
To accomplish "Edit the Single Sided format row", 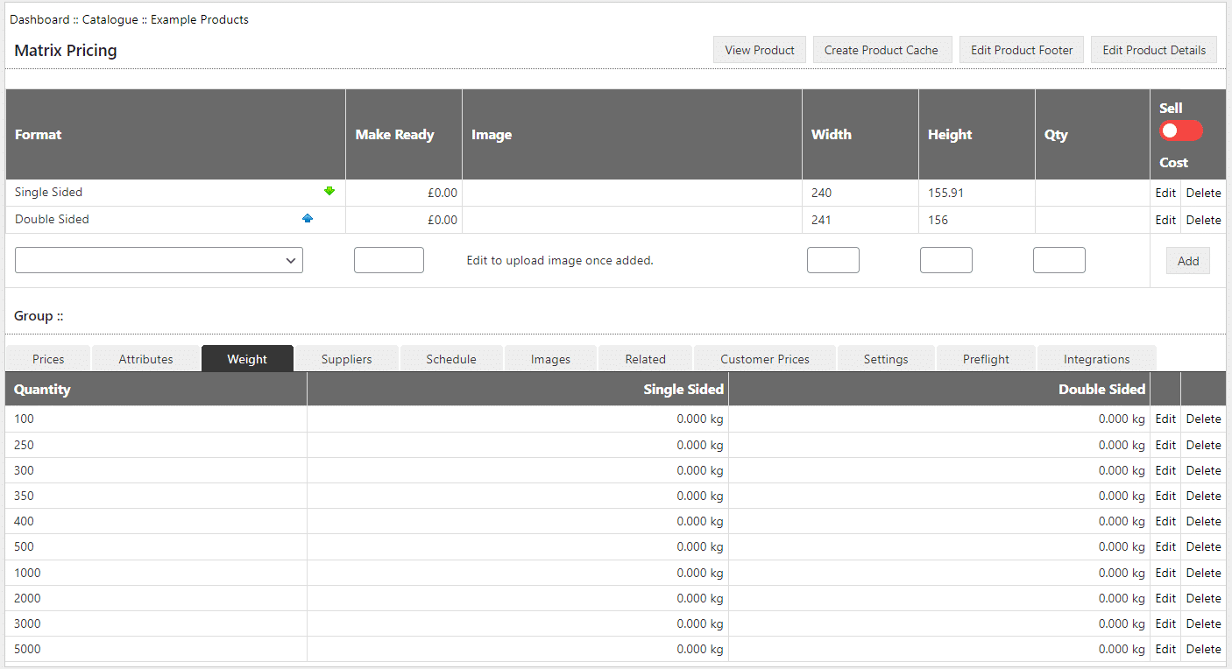I will (1165, 194).
